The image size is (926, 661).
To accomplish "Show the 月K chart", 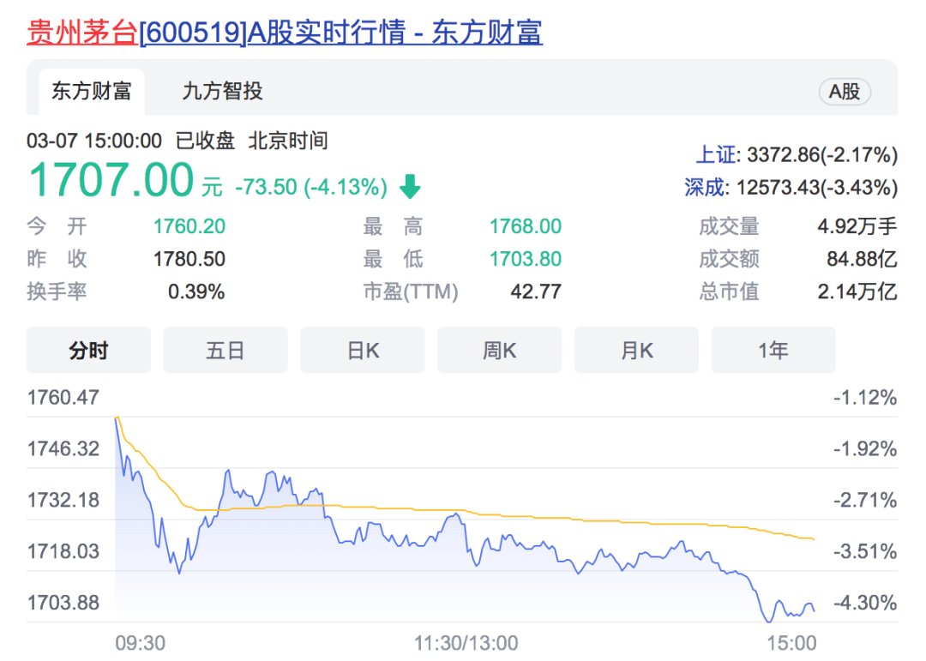I will coord(636,350).
